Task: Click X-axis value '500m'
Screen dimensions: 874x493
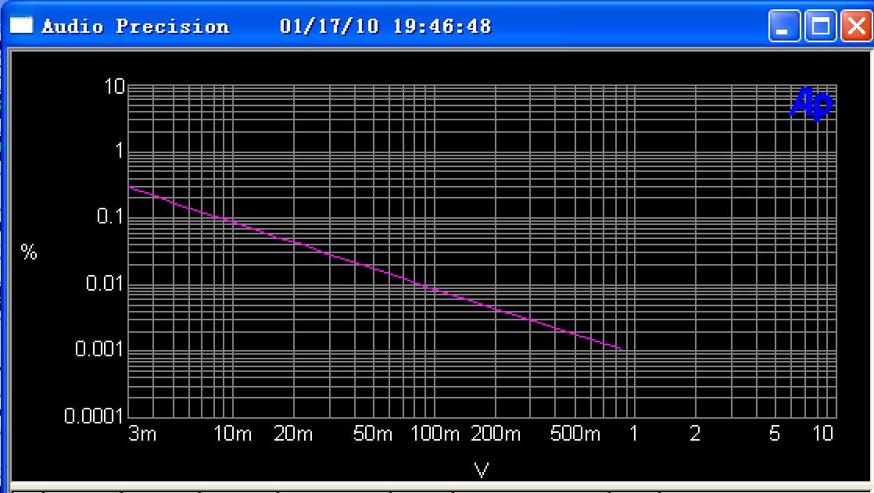Action: (x=575, y=434)
